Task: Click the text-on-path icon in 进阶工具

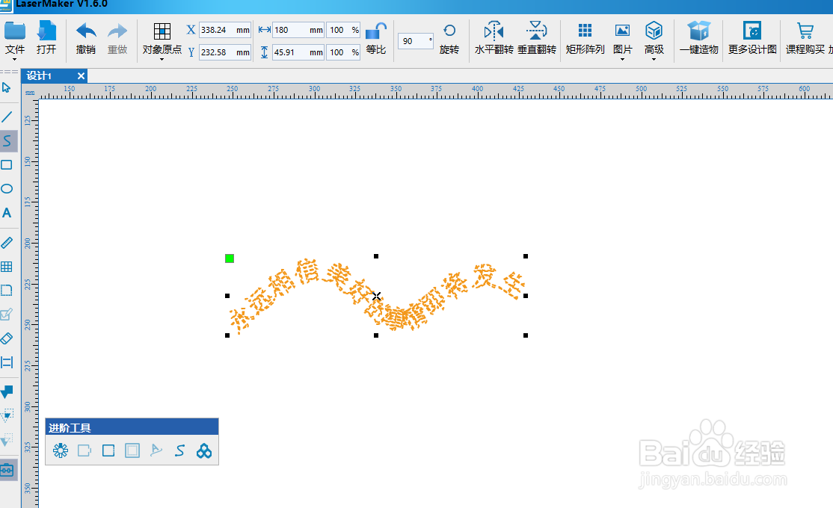Action: [x=156, y=450]
